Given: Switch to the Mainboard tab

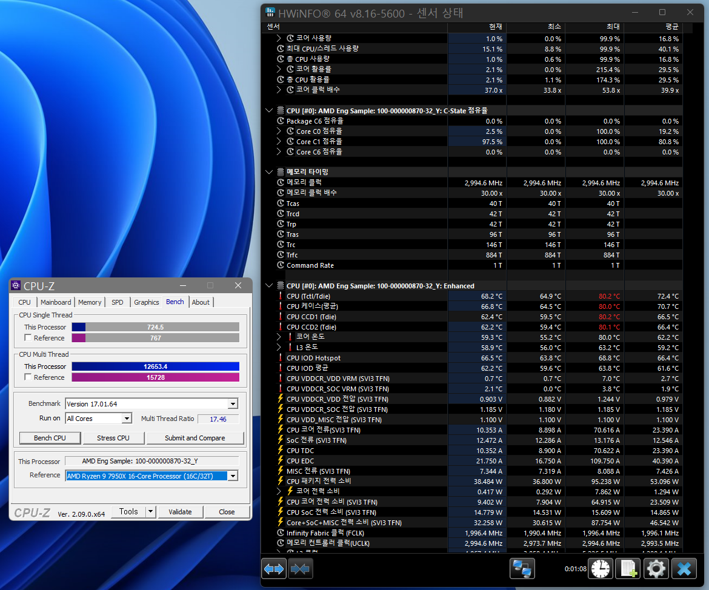Looking at the screenshot, I should [x=56, y=302].
